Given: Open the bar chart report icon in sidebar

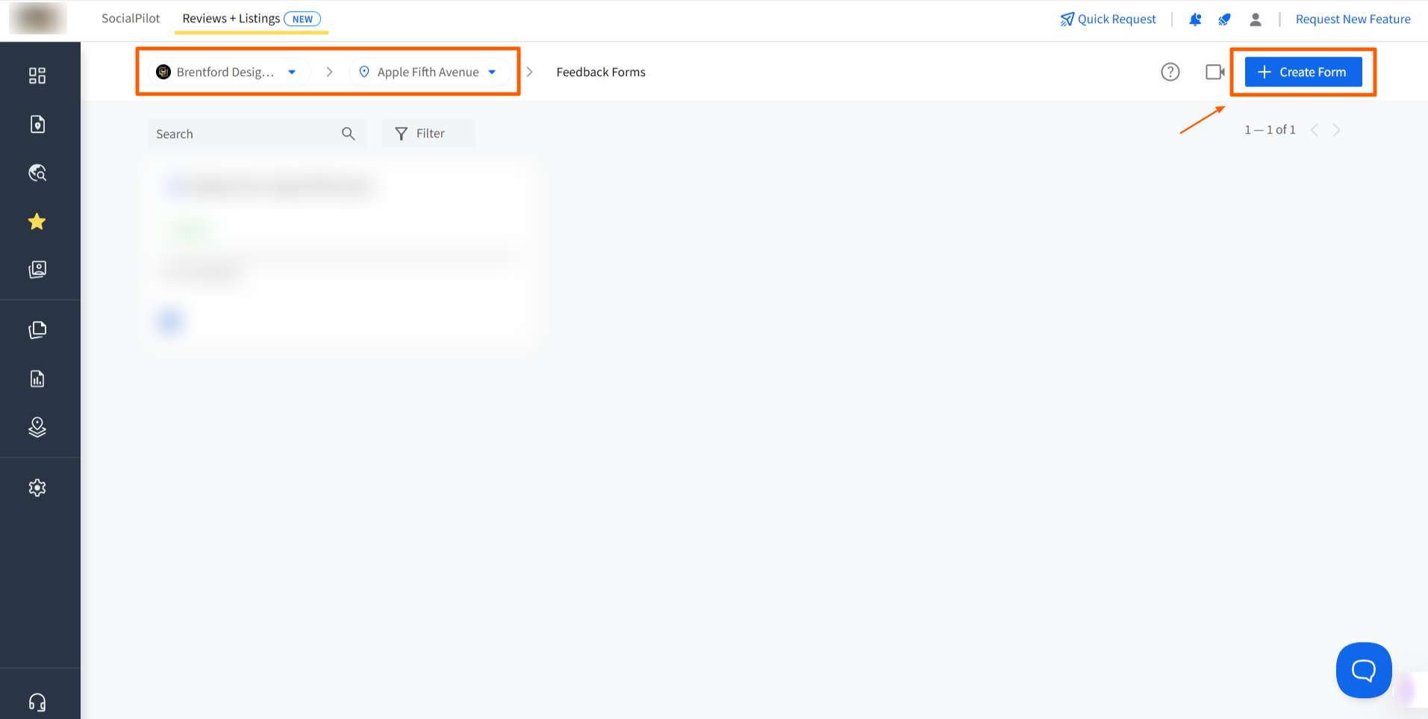Looking at the screenshot, I should [37, 379].
